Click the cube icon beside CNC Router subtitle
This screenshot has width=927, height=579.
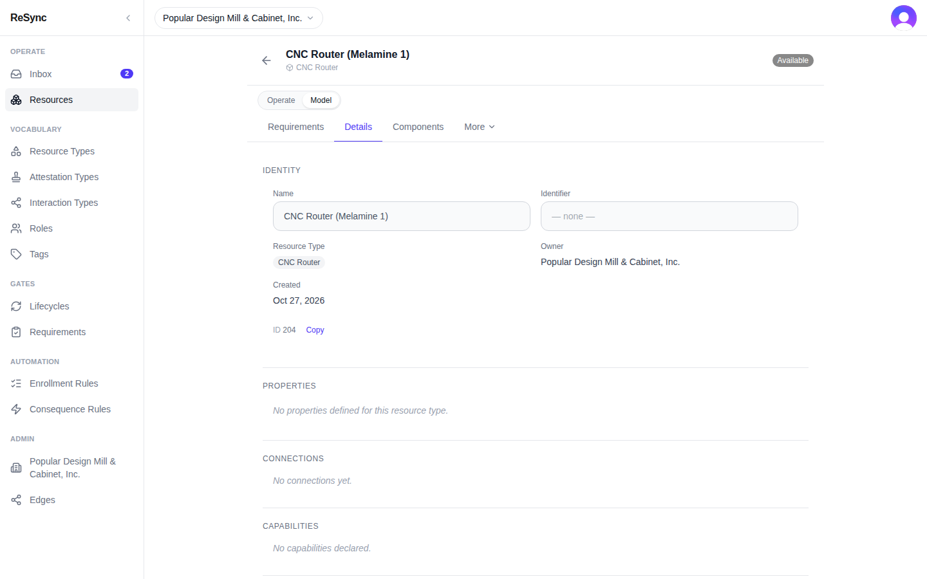tap(290, 68)
